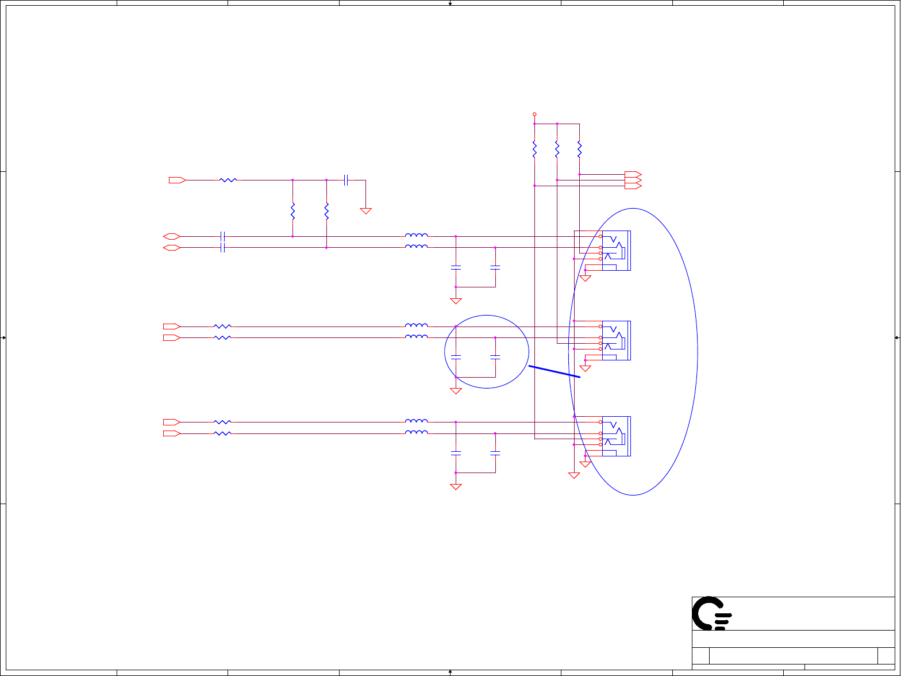Select the bottom audio jack connector symbol
901x676 pixels.
tap(615, 436)
